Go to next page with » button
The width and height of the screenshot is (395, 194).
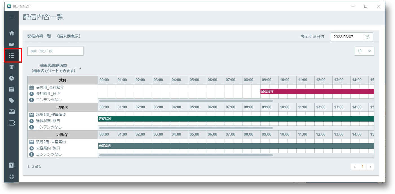pyautogui.click(x=370, y=166)
